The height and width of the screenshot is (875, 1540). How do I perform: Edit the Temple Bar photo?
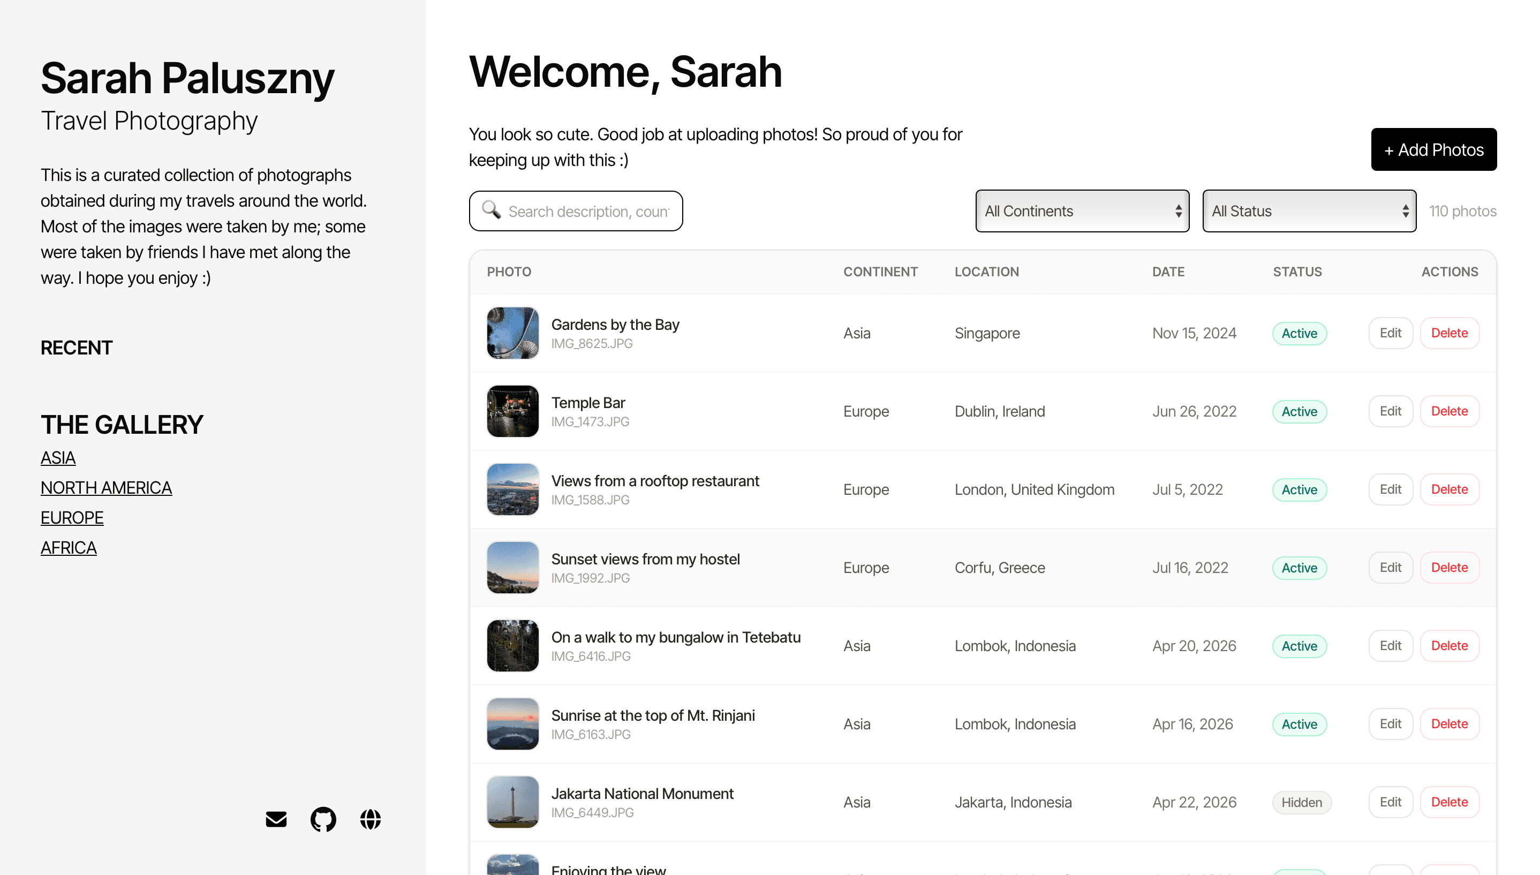tap(1391, 411)
